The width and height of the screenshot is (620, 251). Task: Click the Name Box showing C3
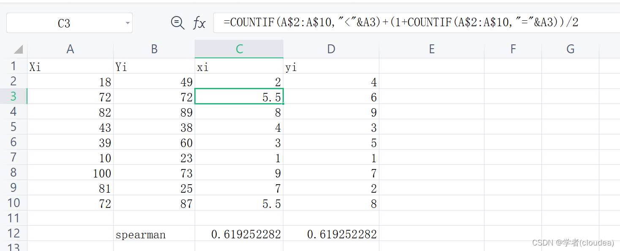point(69,23)
